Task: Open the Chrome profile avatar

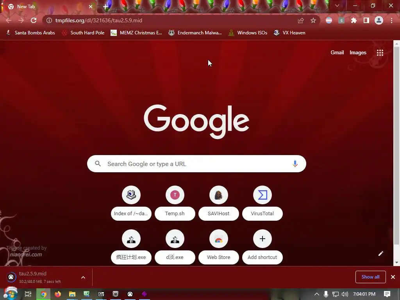Action: tap(379, 20)
